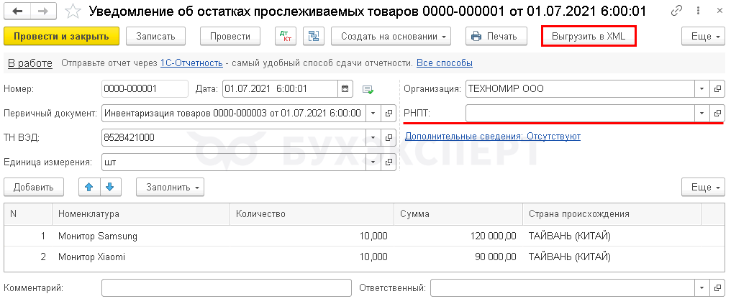Open the document structure icon
This screenshot has width=731, height=304.
pos(313,37)
